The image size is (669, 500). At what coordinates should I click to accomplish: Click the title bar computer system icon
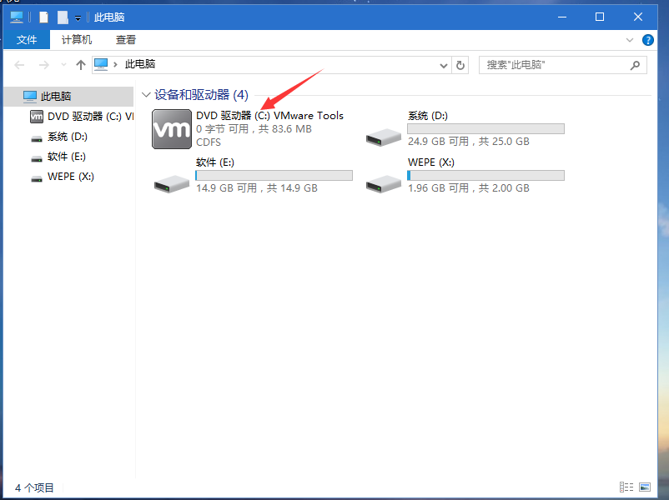pyautogui.click(x=17, y=17)
